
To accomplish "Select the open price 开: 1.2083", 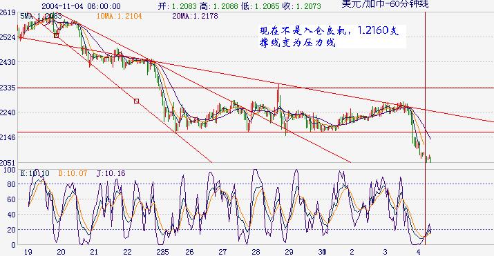I will 177,6.
